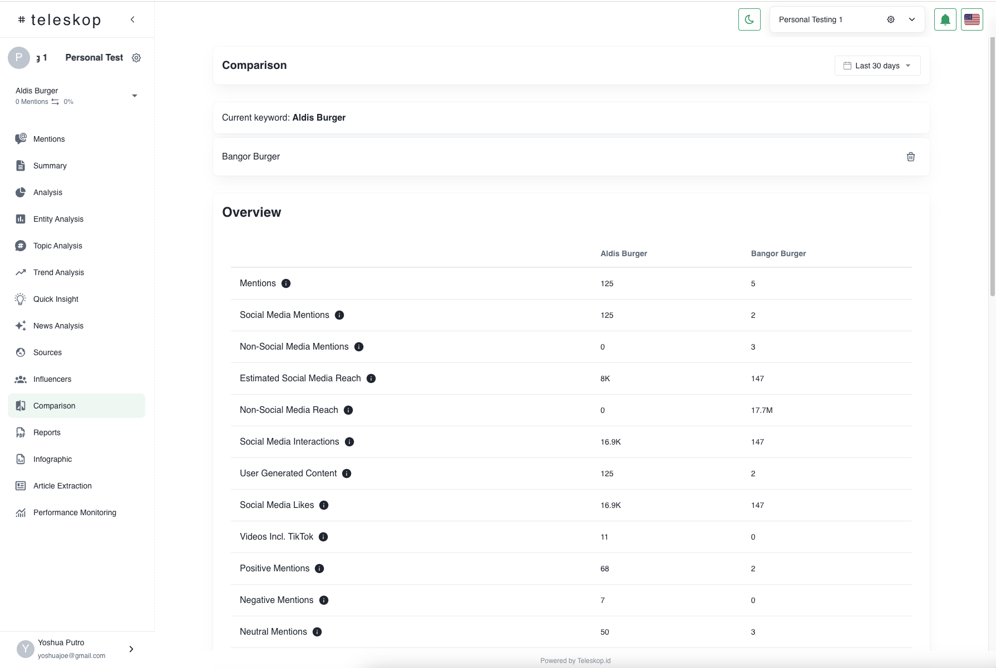Expand the Yoshua Putro account menu arrow

pos(131,649)
